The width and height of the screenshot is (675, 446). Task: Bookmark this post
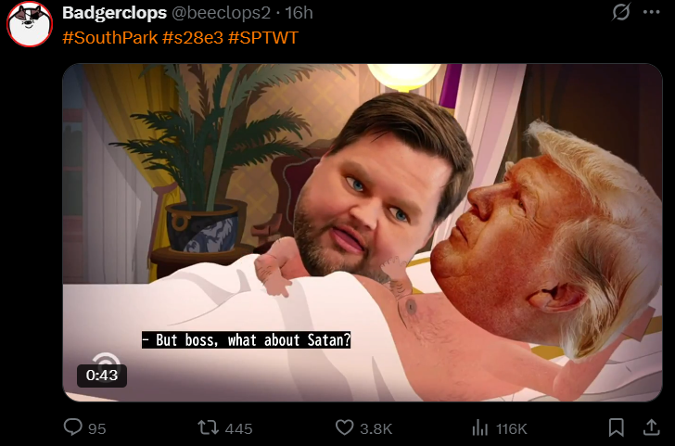click(617, 427)
